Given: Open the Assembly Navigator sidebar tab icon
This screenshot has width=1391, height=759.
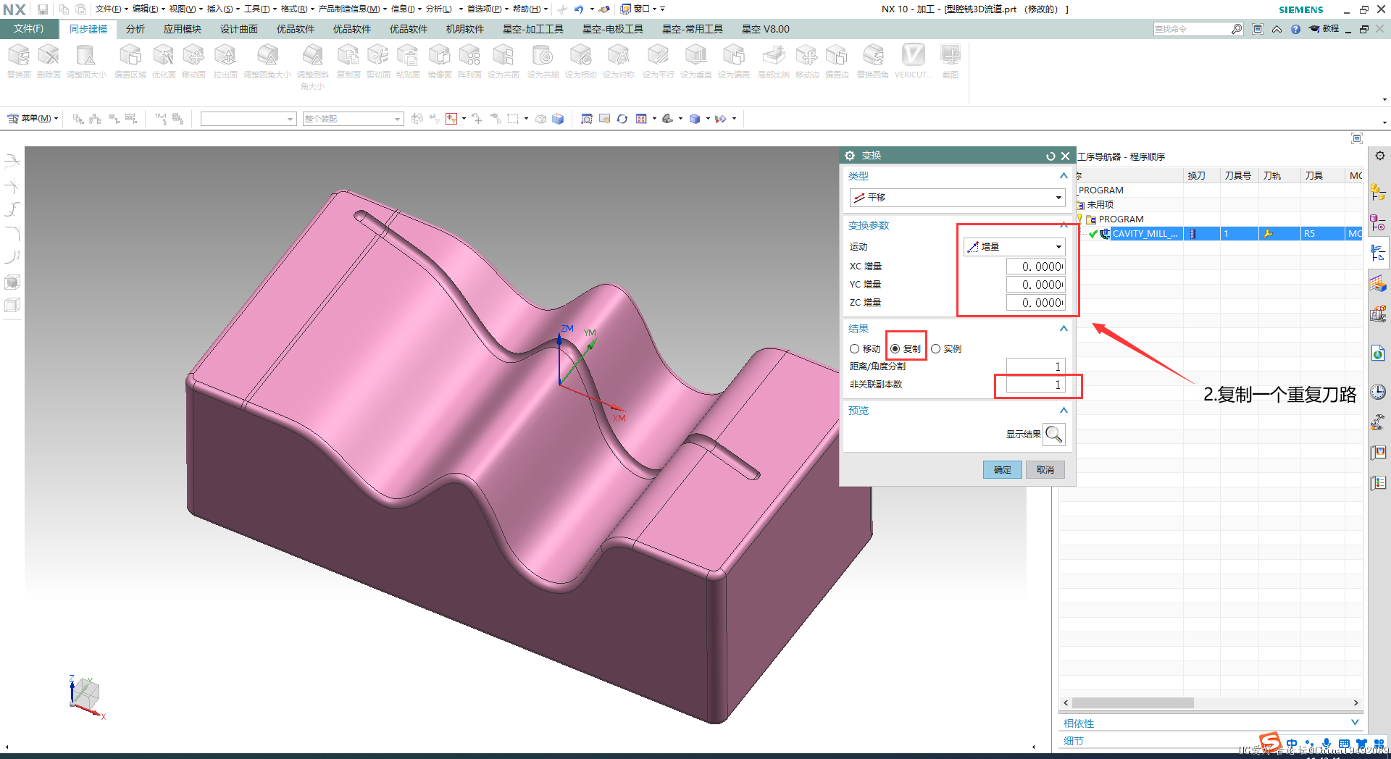Looking at the screenshot, I should 1378,193.
